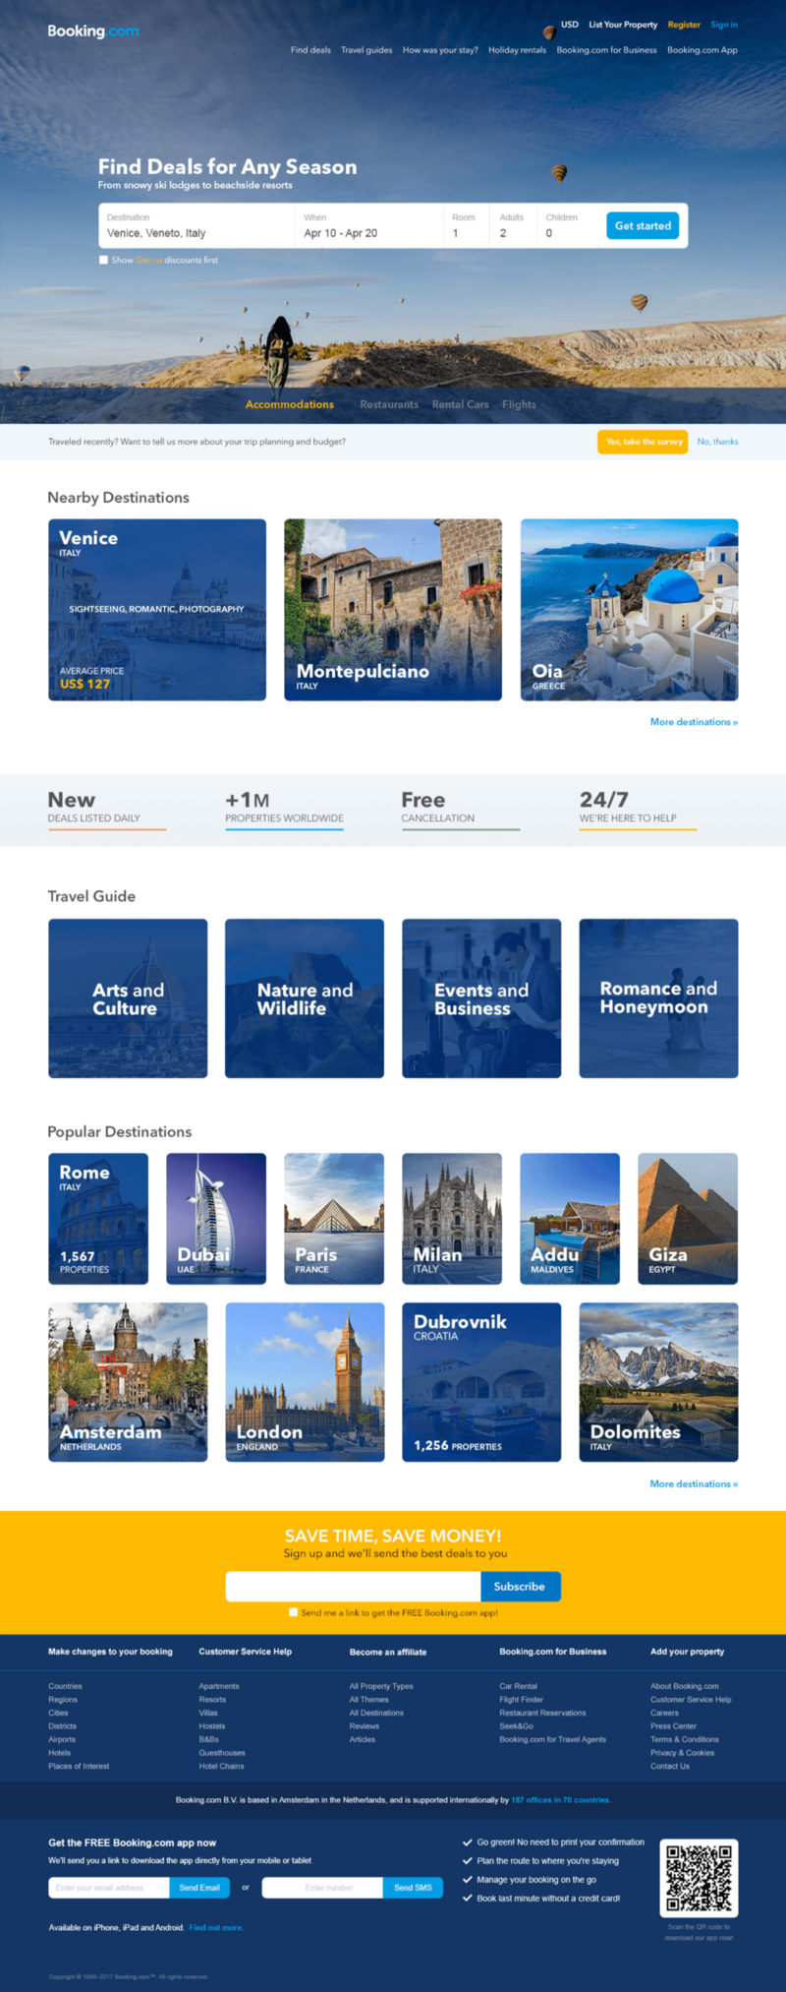Viewport: 786px width, 1992px height.
Task: Open the When date range picker
Action: (368, 225)
